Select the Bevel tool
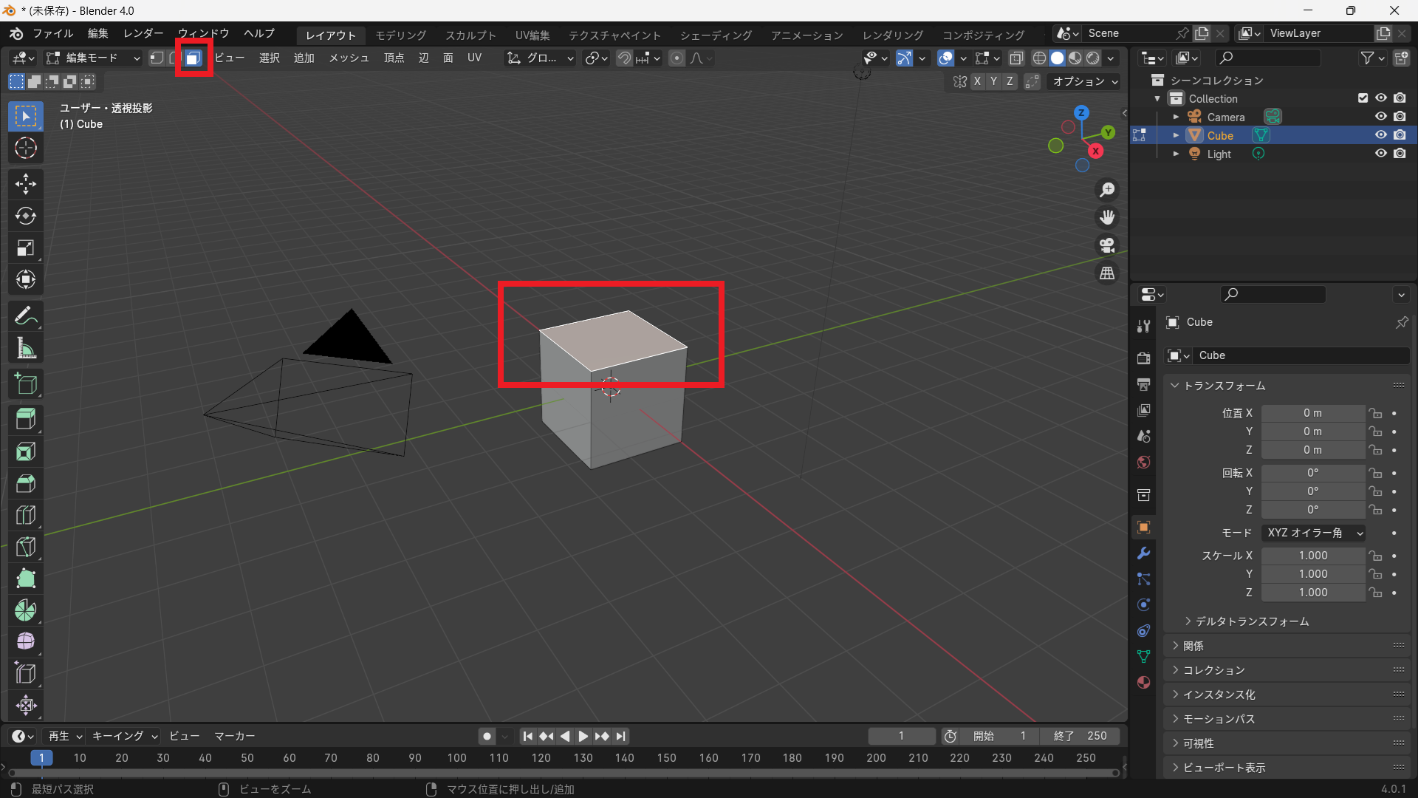 26,483
